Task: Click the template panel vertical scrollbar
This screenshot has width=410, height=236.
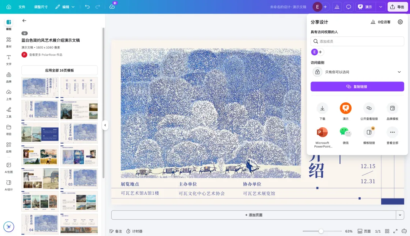Action: pos(103,103)
